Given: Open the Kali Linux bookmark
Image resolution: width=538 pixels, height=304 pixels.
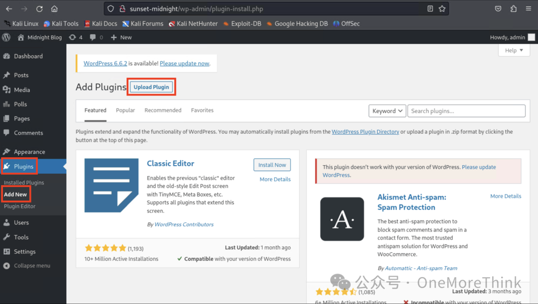Looking at the screenshot, I should [21, 24].
